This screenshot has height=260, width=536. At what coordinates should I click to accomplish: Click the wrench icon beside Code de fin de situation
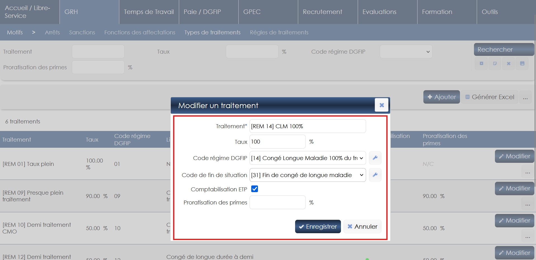coord(375,175)
